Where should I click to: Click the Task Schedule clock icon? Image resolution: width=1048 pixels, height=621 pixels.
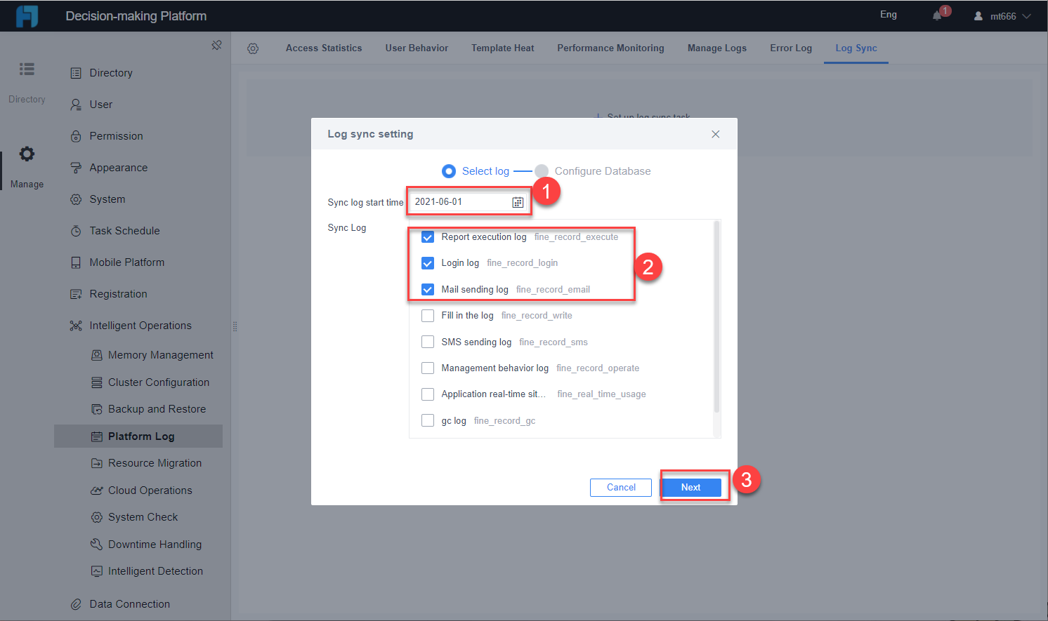tap(76, 231)
